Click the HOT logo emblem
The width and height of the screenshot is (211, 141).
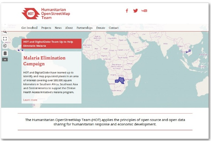31,13
